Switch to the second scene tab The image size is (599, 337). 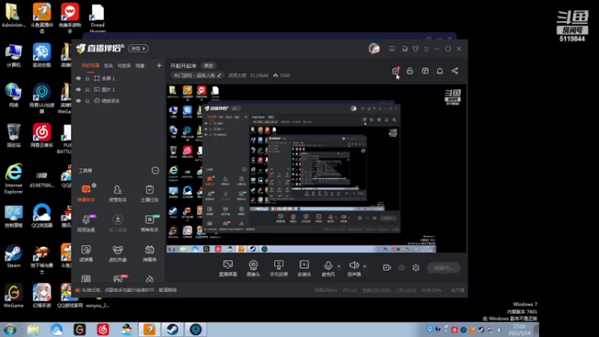point(109,66)
